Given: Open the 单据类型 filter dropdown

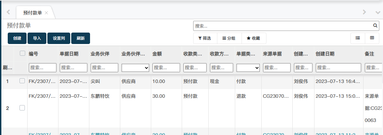Looking at the screenshot, I should tap(248, 67).
